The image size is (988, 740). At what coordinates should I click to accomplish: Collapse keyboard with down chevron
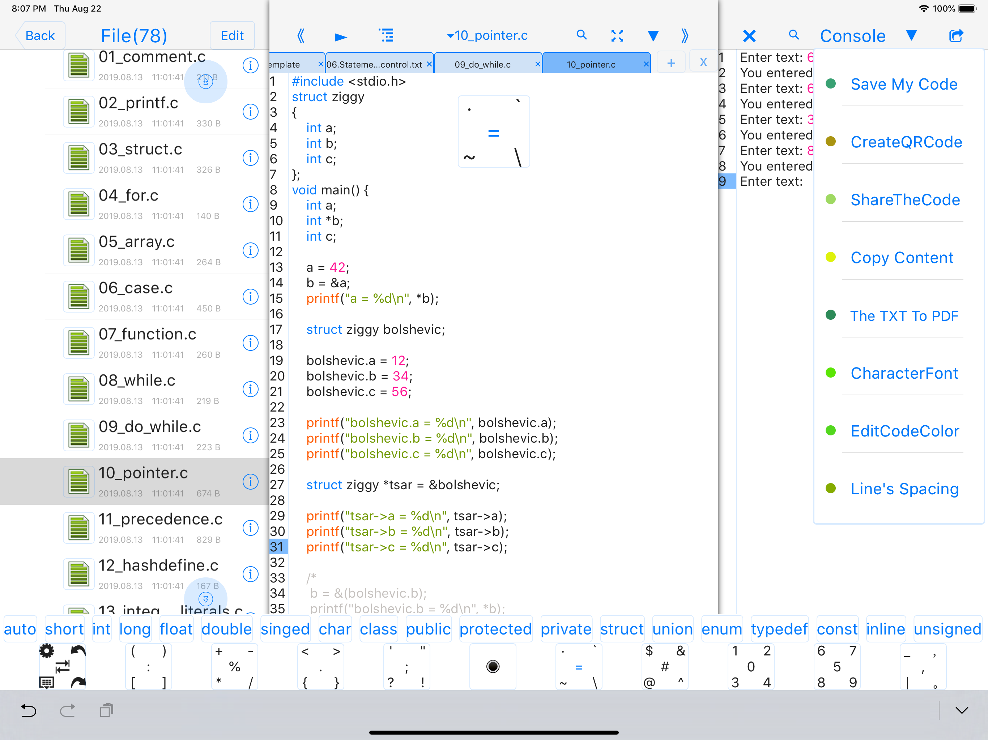click(x=961, y=710)
